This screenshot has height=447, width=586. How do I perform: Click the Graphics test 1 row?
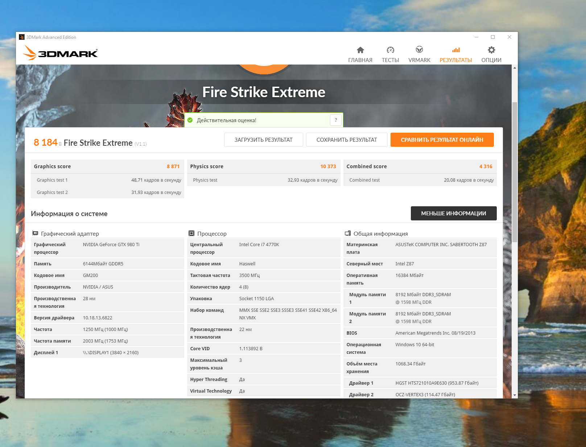click(108, 180)
